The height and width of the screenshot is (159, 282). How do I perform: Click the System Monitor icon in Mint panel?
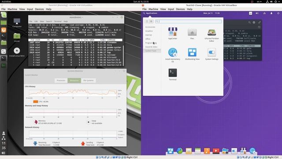[4, 65]
